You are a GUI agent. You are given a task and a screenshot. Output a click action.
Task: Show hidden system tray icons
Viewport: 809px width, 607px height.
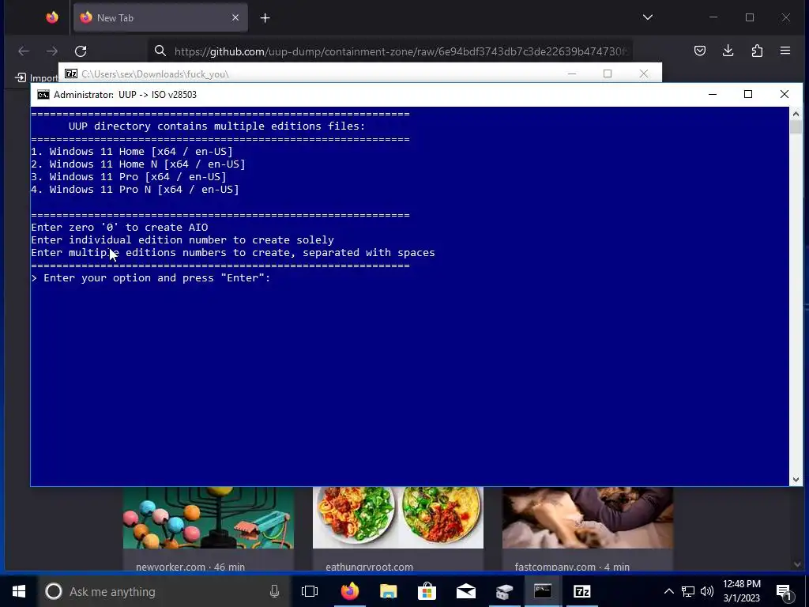[x=668, y=591]
